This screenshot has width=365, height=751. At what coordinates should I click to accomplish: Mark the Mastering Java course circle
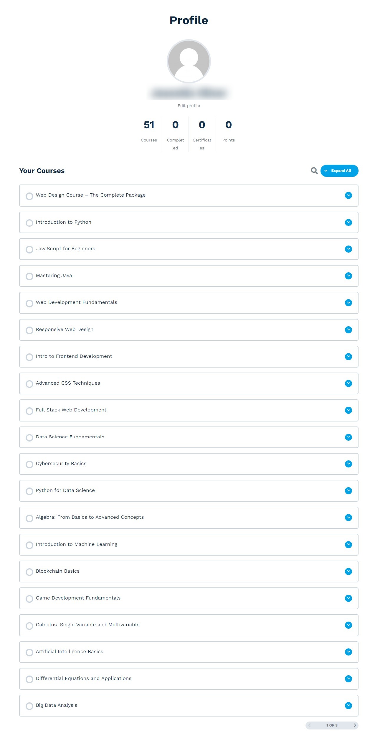coord(29,276)
